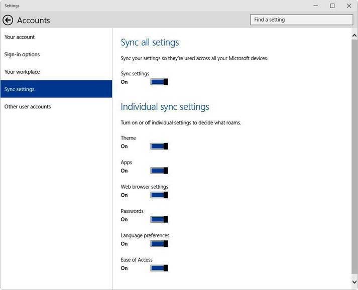Turn off Language preferences sync
The height and width of the screenshot is (290, 358).
(159, 244)
